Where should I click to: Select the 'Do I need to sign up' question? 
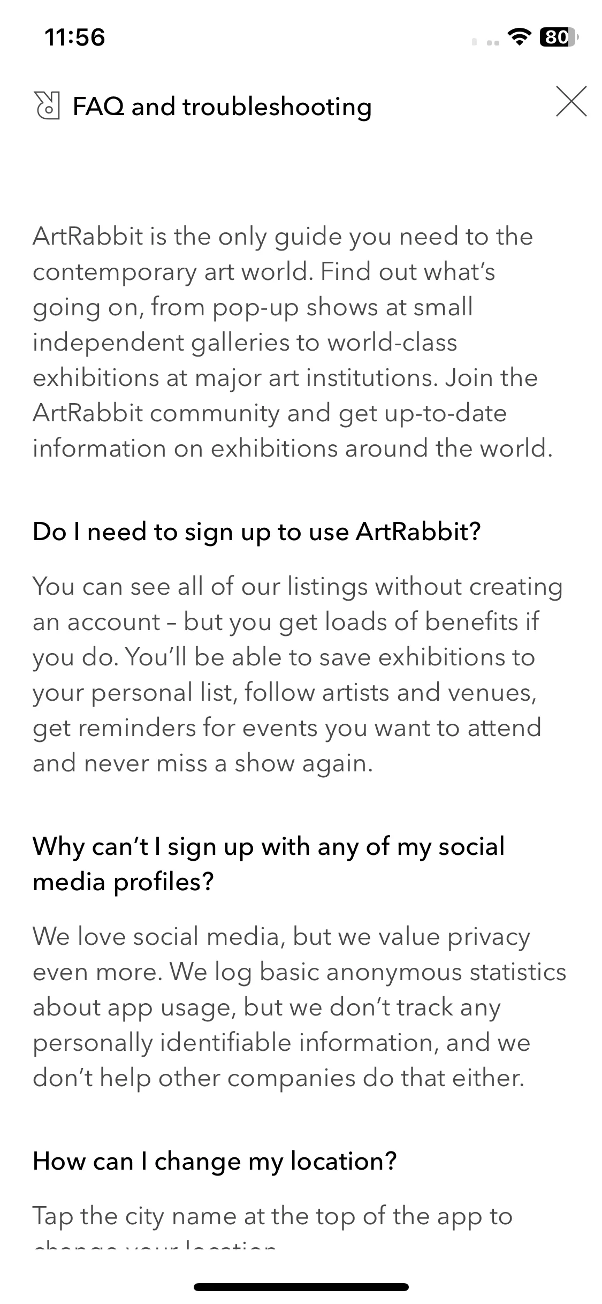coord(257,532)
